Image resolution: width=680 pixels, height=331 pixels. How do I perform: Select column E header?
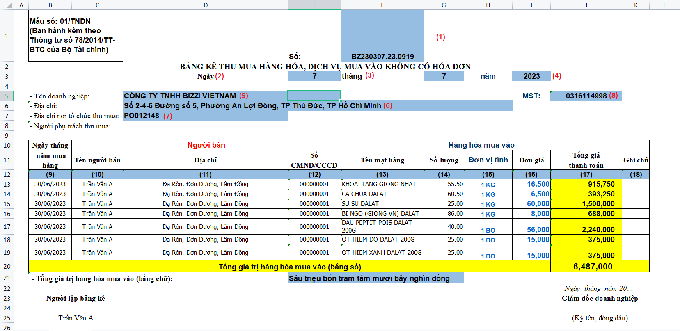pyautogui.click(x=314, y=5)
